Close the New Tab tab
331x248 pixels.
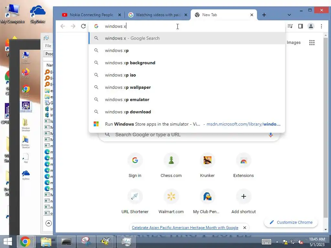coord(251,15)
